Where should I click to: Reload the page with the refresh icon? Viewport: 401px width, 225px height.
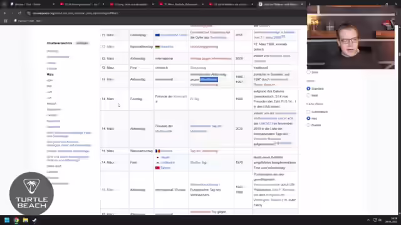(19, 13)
